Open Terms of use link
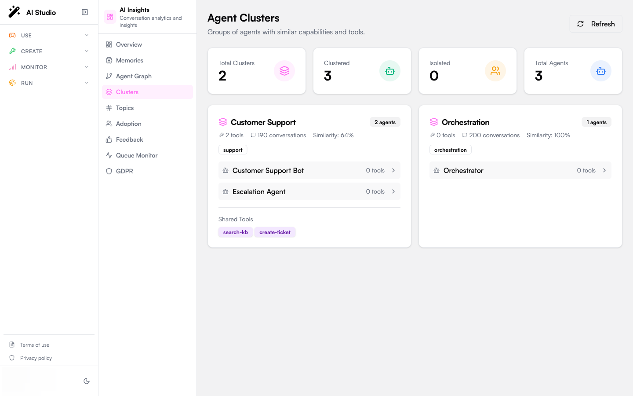633x396 pixels. point(35,345)
